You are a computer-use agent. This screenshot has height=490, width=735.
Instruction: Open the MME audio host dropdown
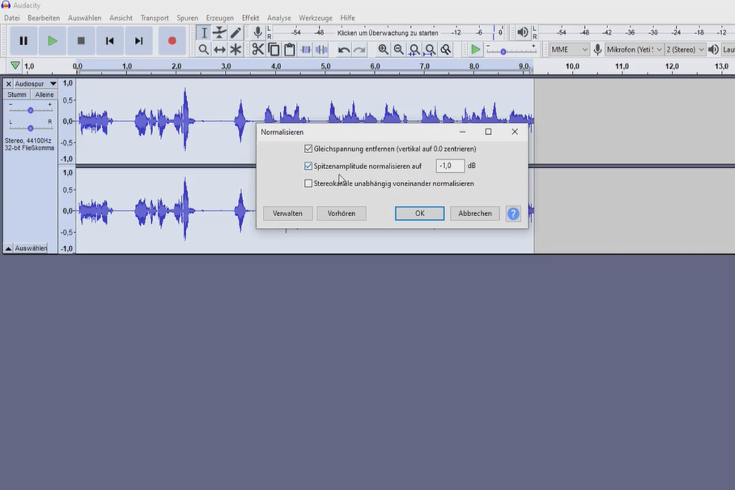pos(569,50)
